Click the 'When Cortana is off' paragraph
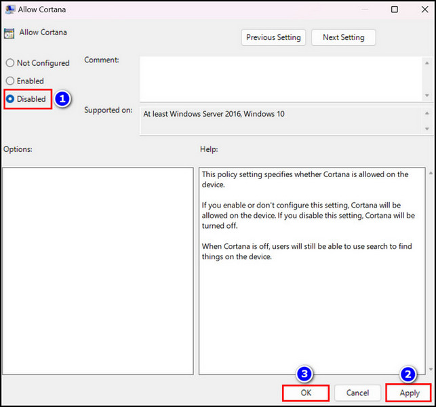This screenshot has height=407, width=436. [x=306, y=251]
